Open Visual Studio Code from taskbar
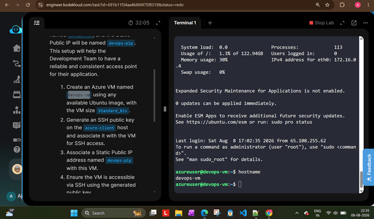The image size is (374, 219). 243,213
